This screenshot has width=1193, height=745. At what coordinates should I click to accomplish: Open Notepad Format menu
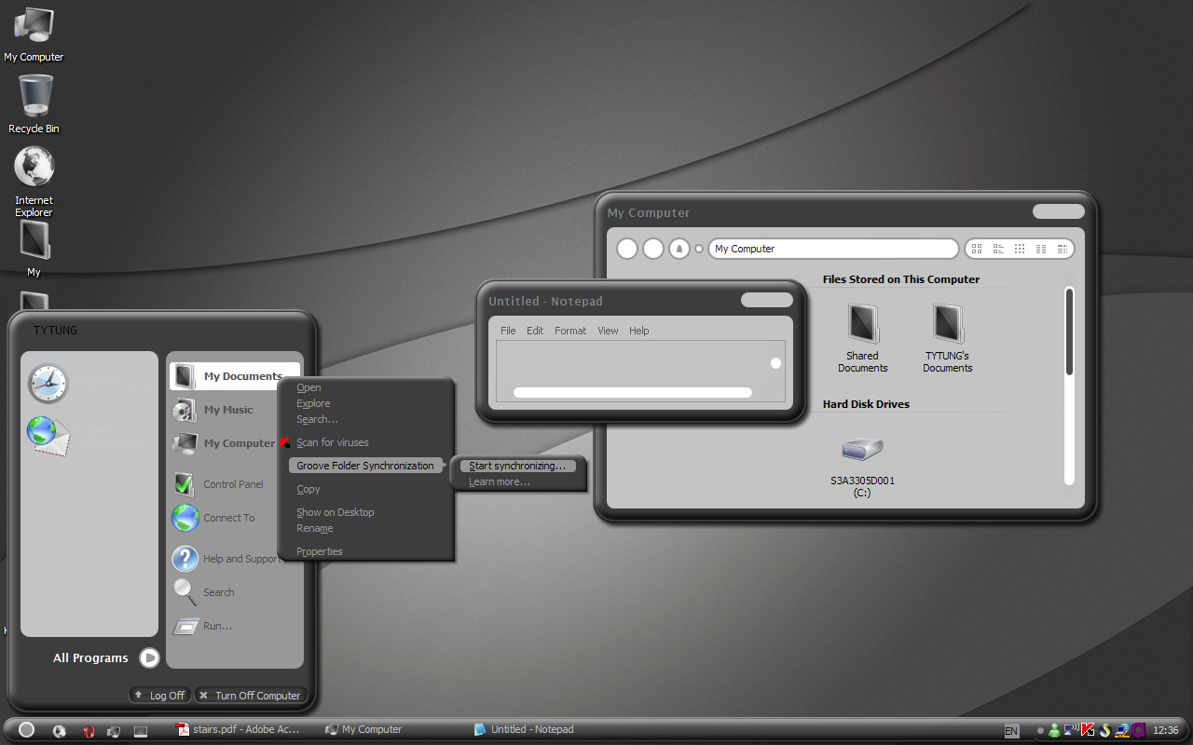pyautogui.click(x=570, y=331)
